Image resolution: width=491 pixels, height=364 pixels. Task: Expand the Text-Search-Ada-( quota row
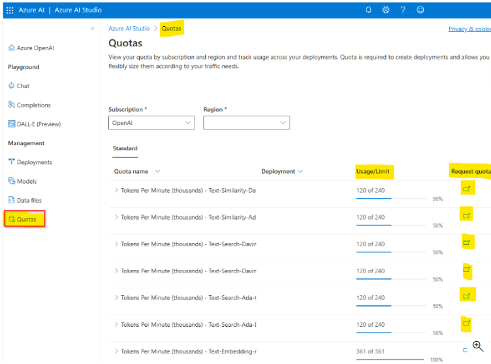tap(116, 297)
